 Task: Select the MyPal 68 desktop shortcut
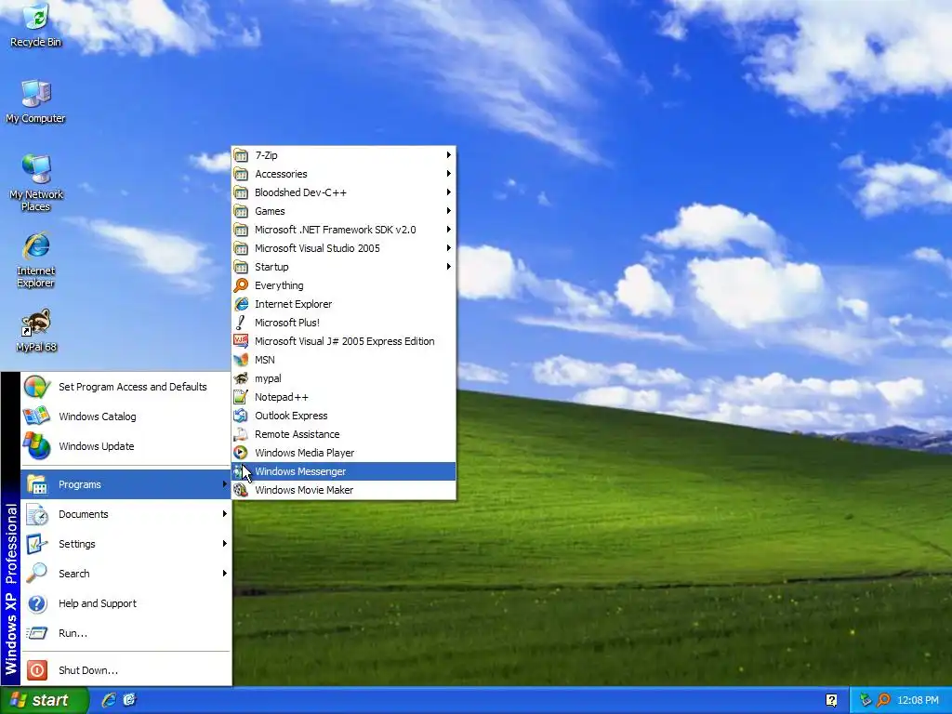tap(36, 331)
